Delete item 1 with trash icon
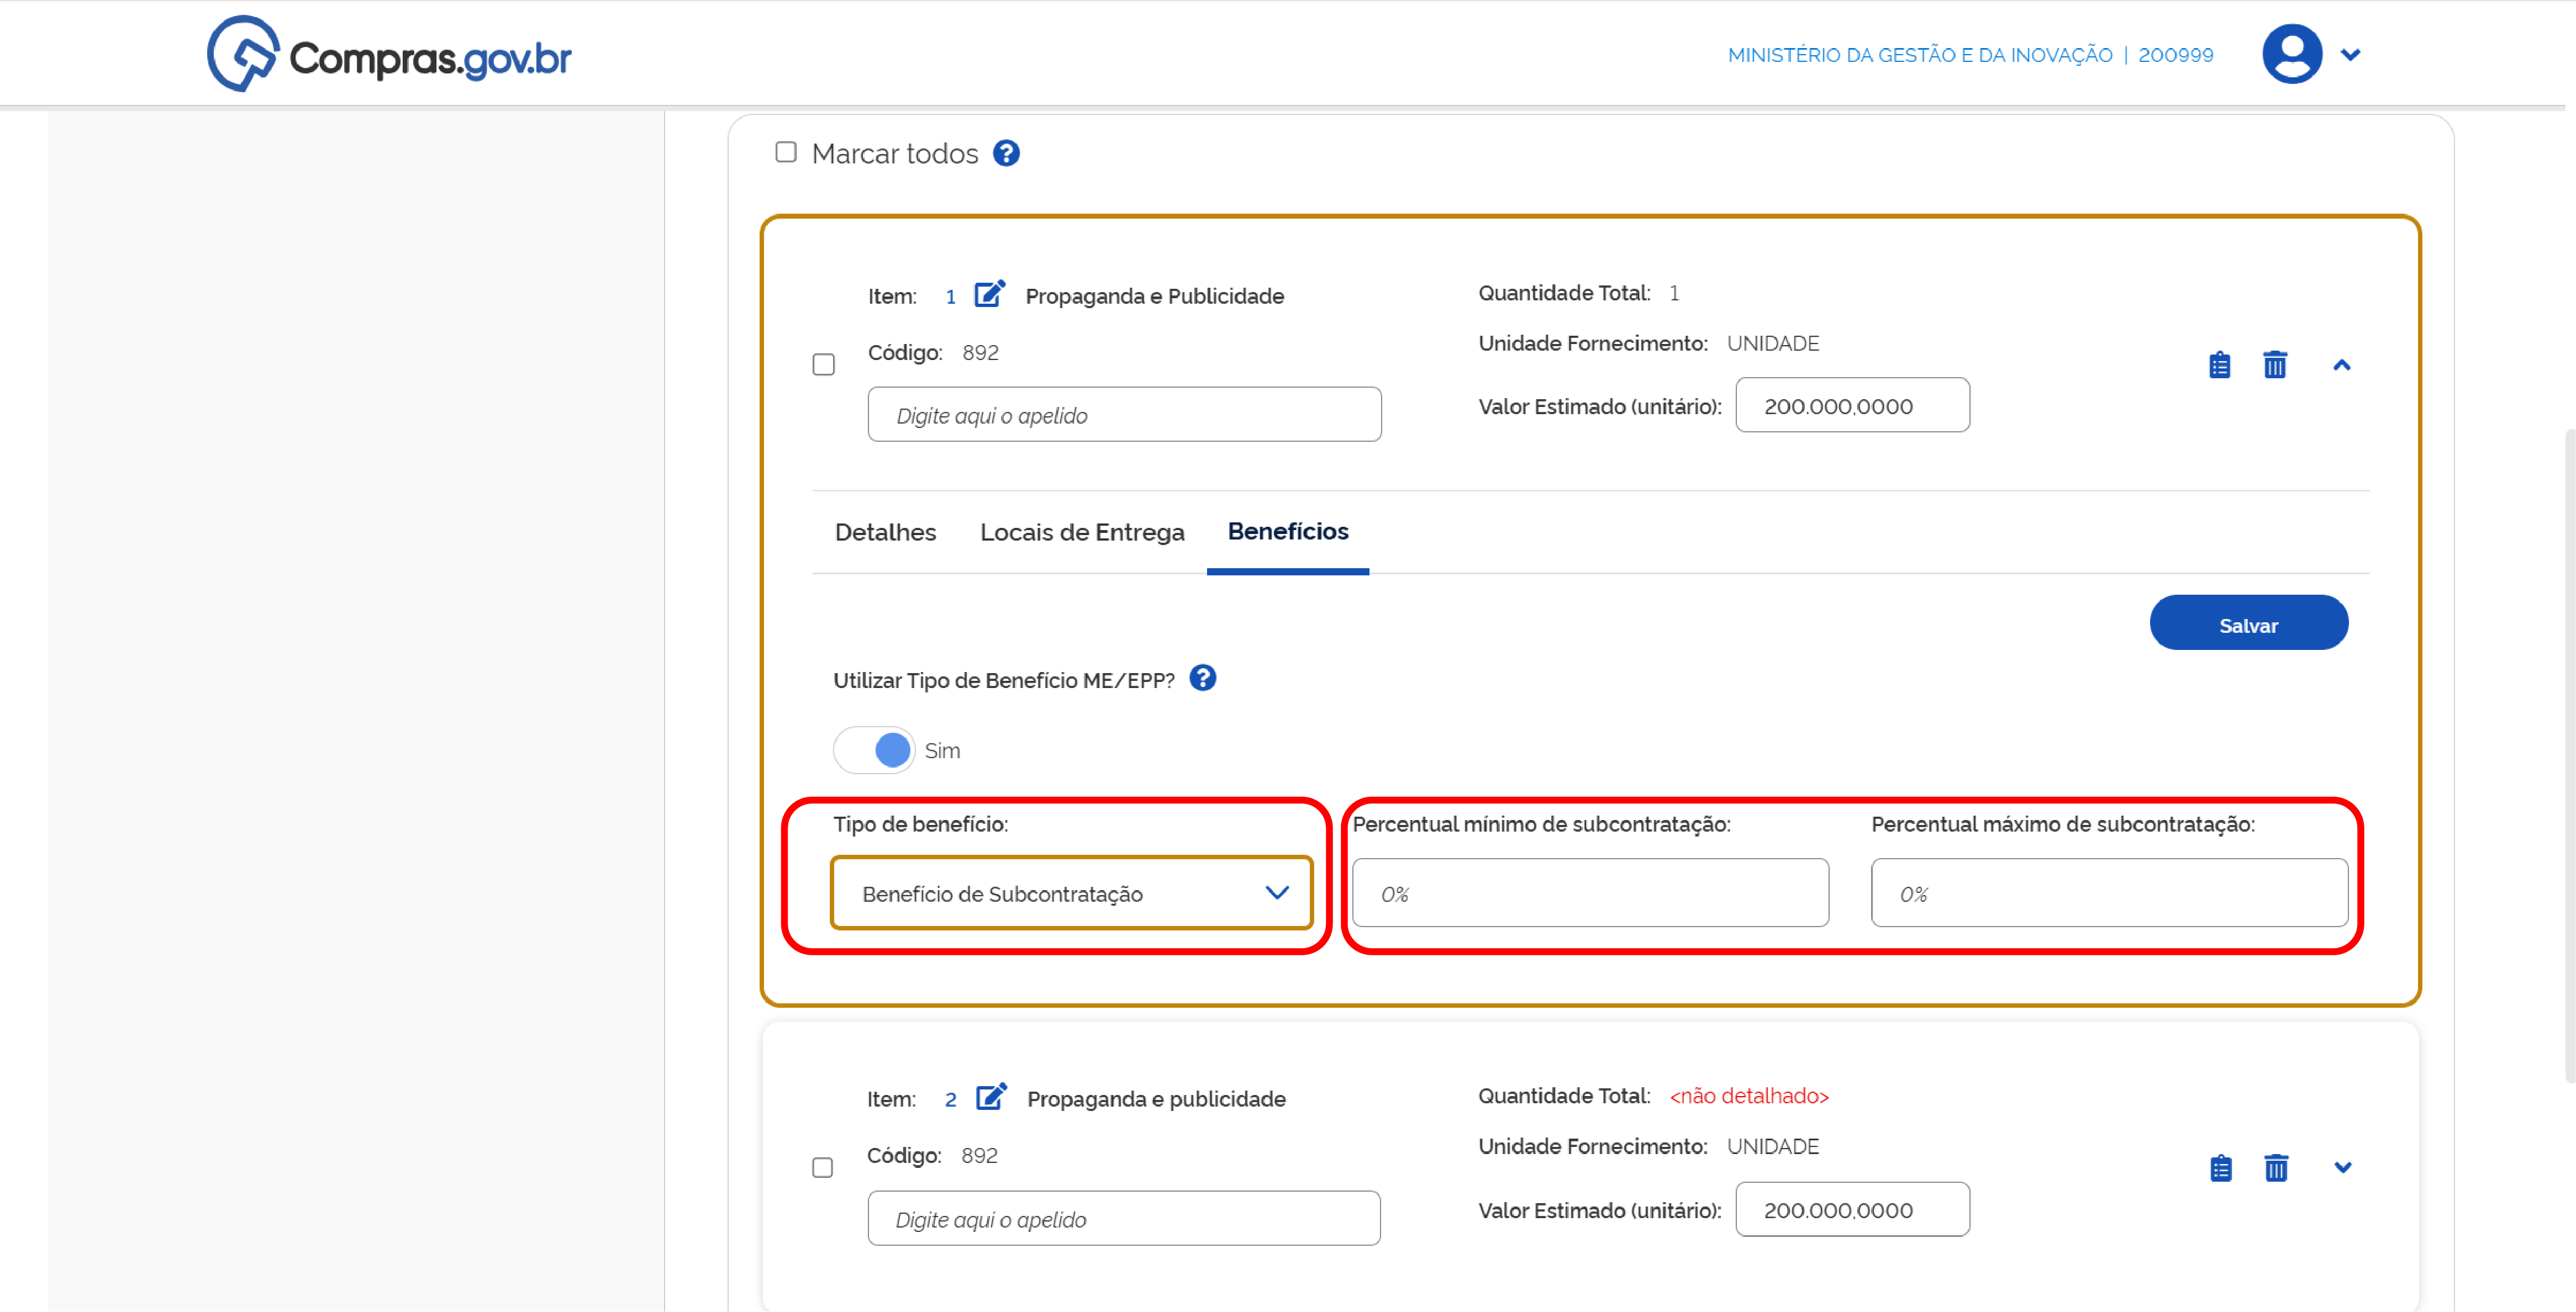2576x1312 pixels. coord(2274,365)
